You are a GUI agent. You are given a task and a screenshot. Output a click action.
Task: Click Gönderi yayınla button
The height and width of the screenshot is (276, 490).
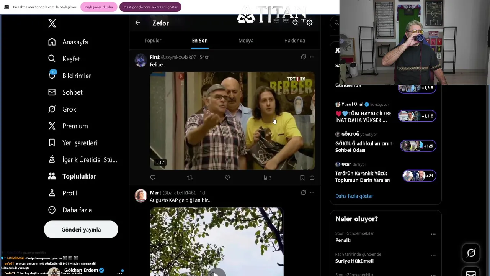[x=81, y=230]
